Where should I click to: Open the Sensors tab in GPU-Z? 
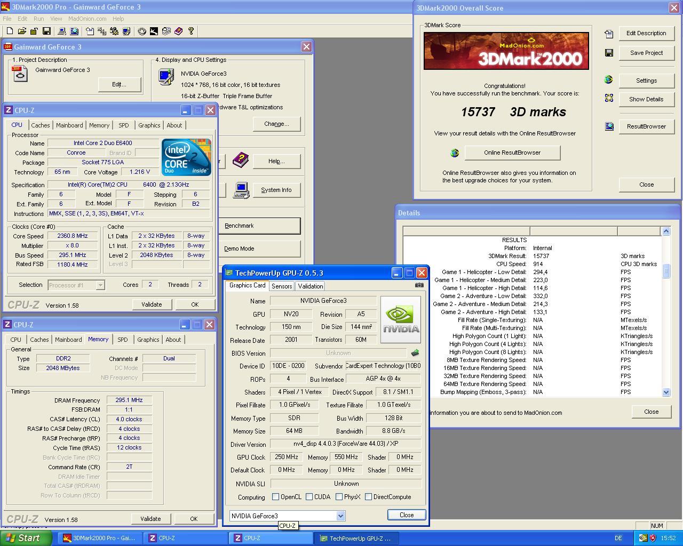(282, 286)
